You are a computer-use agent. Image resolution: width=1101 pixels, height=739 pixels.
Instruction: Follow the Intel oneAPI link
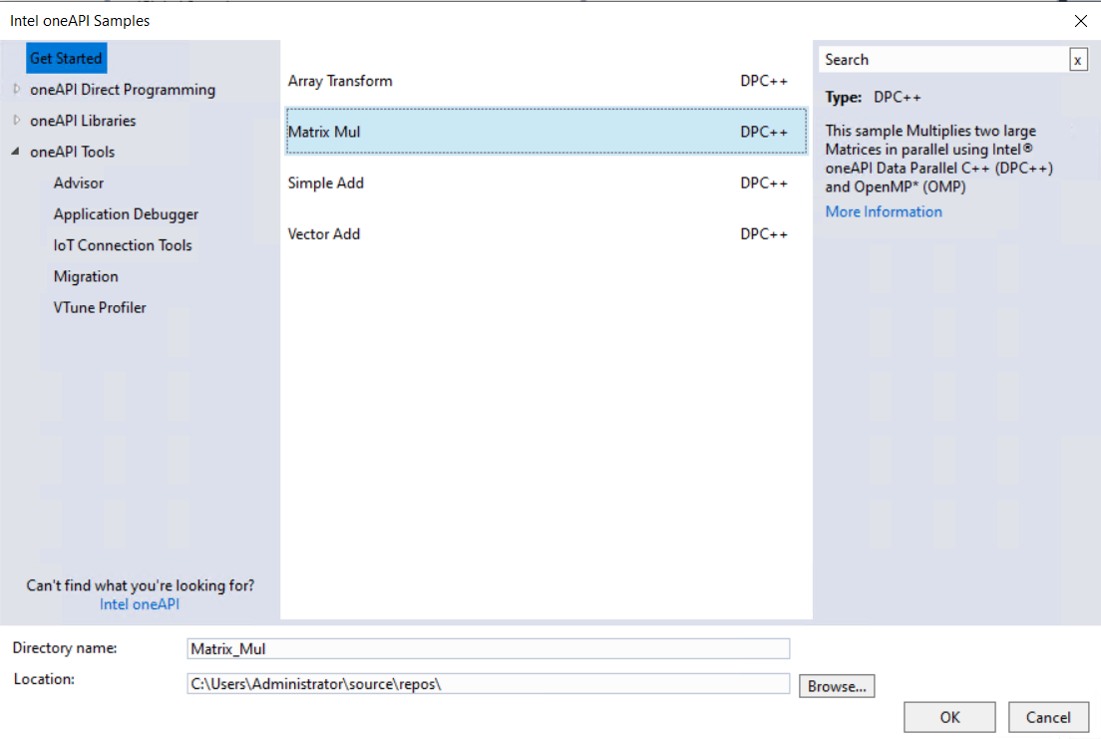point(140,604)
